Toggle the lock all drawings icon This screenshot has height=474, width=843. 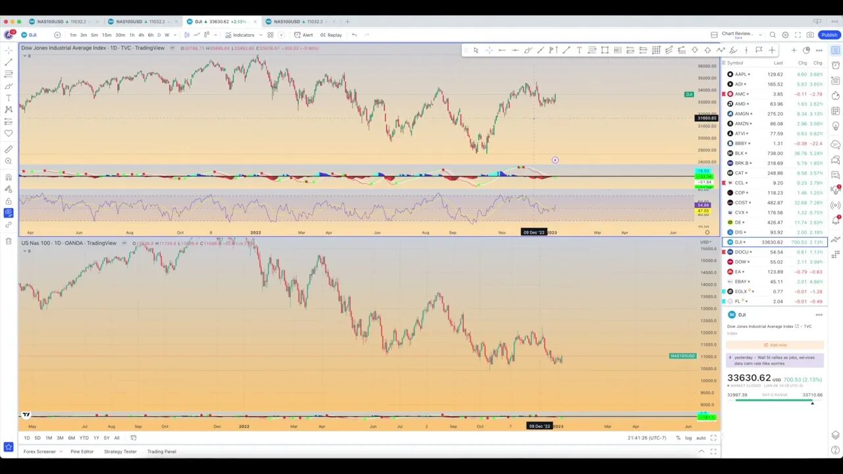coord(9,201)
